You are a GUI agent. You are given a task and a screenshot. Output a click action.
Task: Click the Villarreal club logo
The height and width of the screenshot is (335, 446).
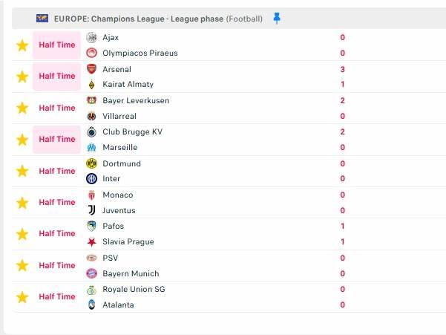91,116
